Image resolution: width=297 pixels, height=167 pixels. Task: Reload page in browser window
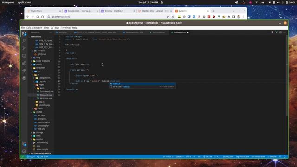point(38,17)
